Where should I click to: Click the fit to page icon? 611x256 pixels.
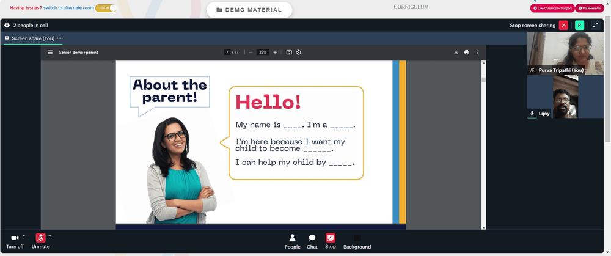pyautogui.click(x=289, y=52)
